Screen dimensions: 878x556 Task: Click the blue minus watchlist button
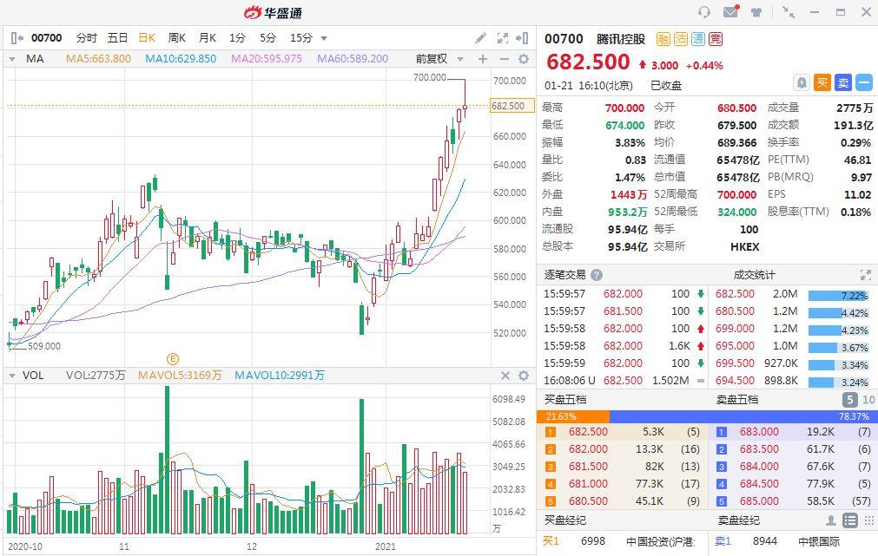tap(864, 82)
